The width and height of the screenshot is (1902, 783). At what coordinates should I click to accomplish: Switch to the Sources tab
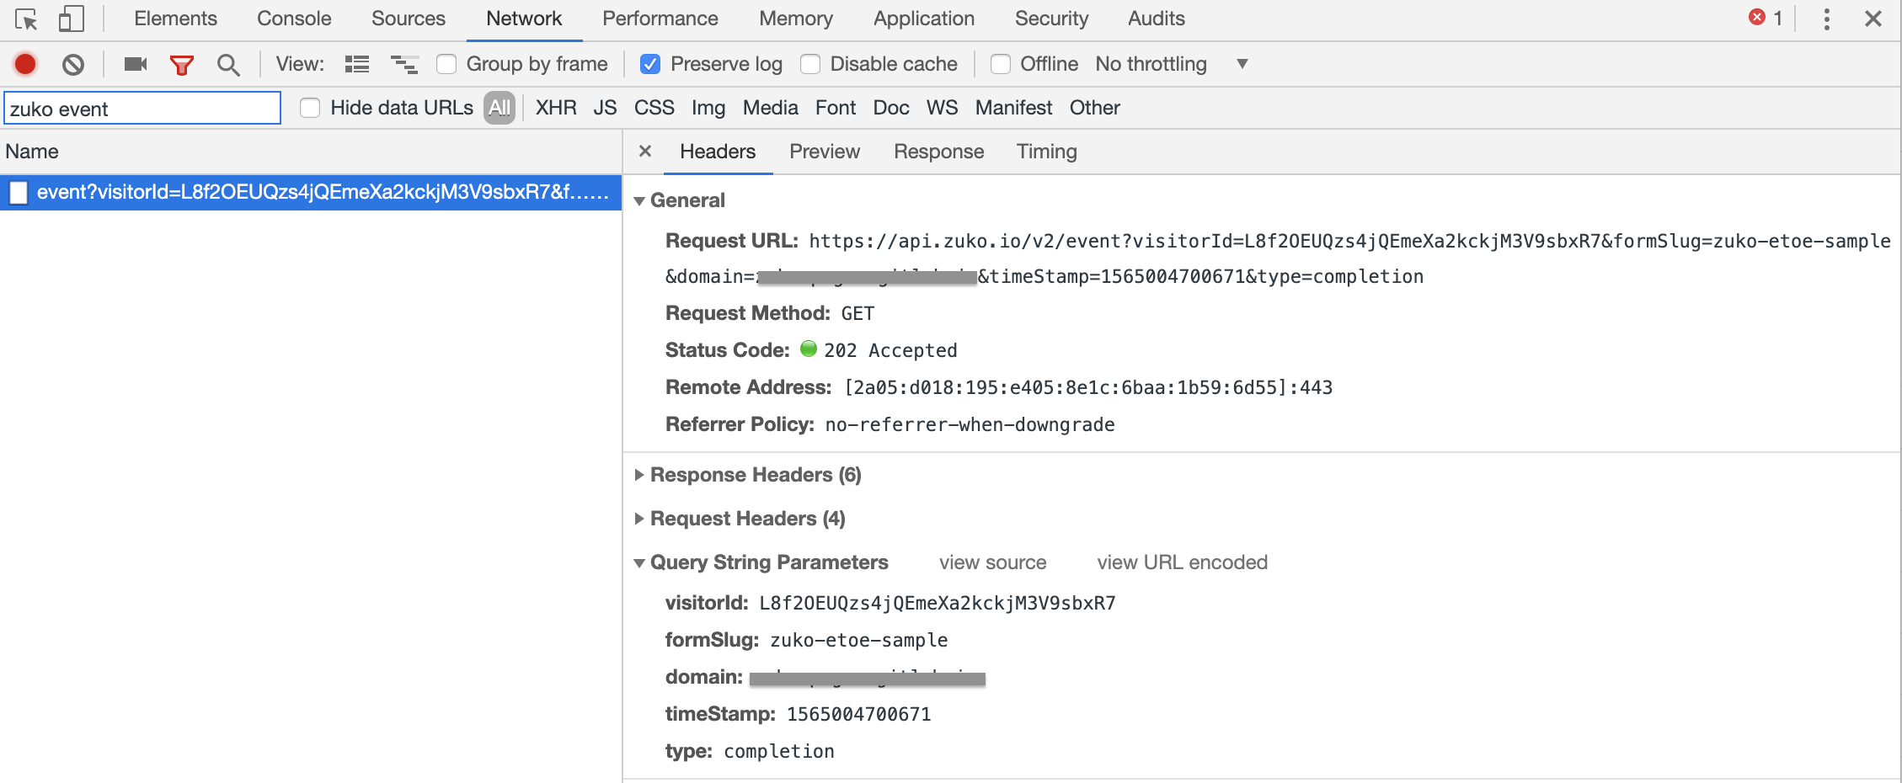tap(408, 19)
